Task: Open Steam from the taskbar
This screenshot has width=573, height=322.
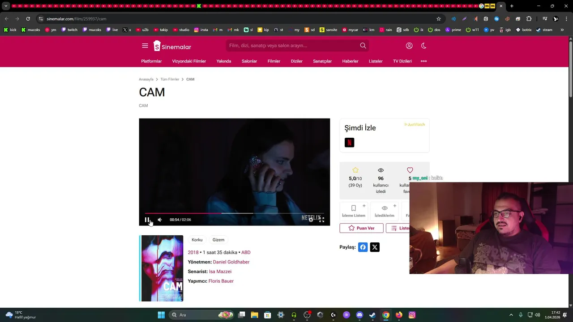Action: point(372,315)
